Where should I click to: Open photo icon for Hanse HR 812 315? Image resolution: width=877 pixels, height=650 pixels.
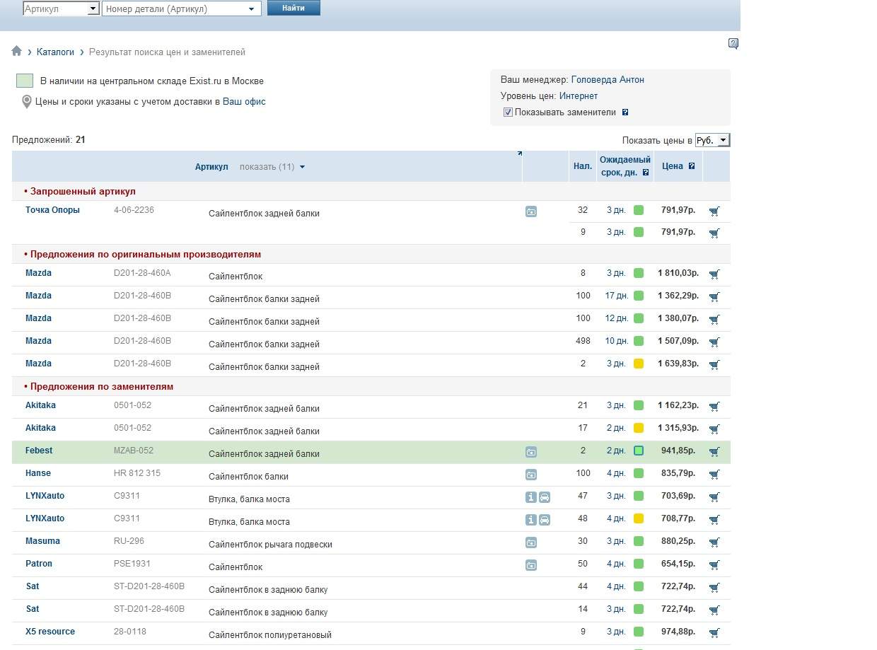coord(531,475)
